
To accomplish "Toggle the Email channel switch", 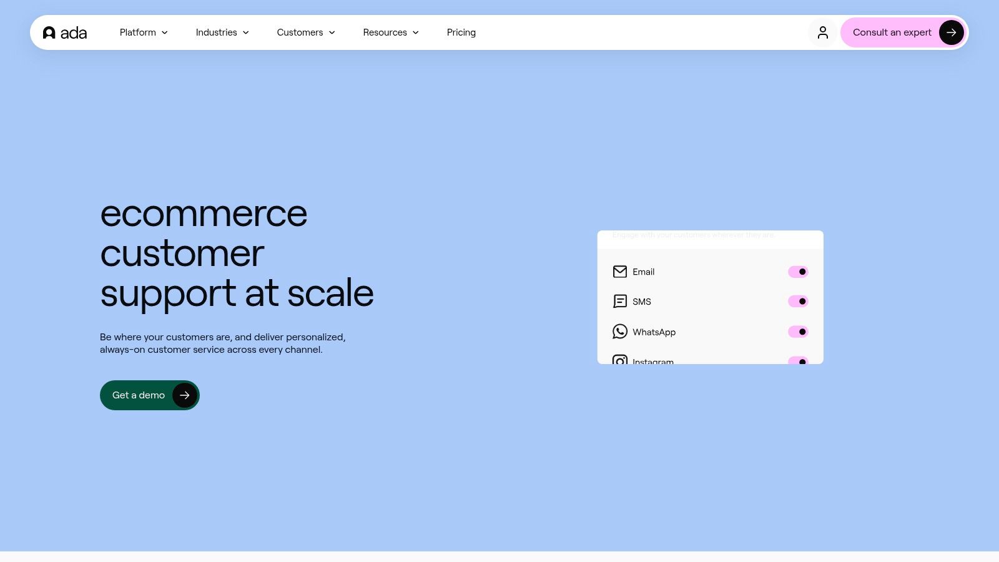I will [x=797, y=272].
